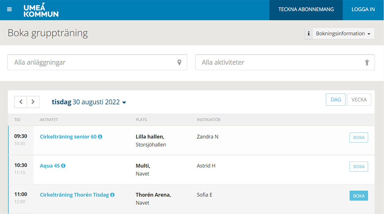Screen dimensions: 384x214
Task: Show info icon for Aqua 45
Action: pos(63,166)
